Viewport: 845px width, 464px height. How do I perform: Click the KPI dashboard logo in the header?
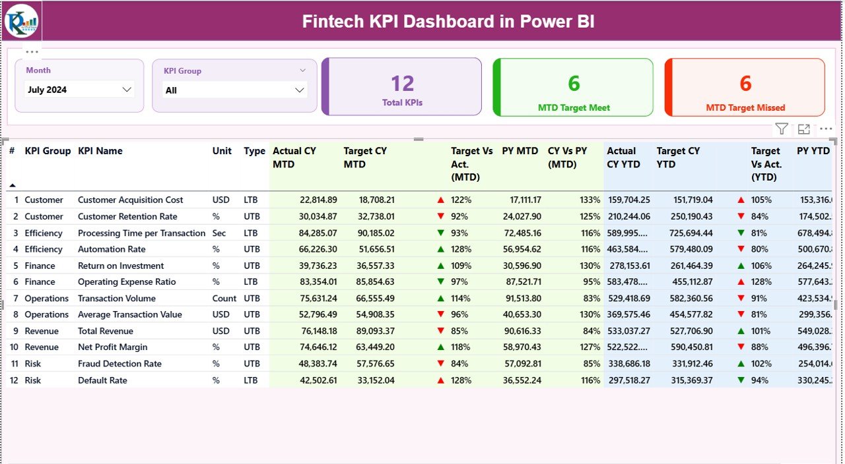pyautogui.click(x=21, y=20)
